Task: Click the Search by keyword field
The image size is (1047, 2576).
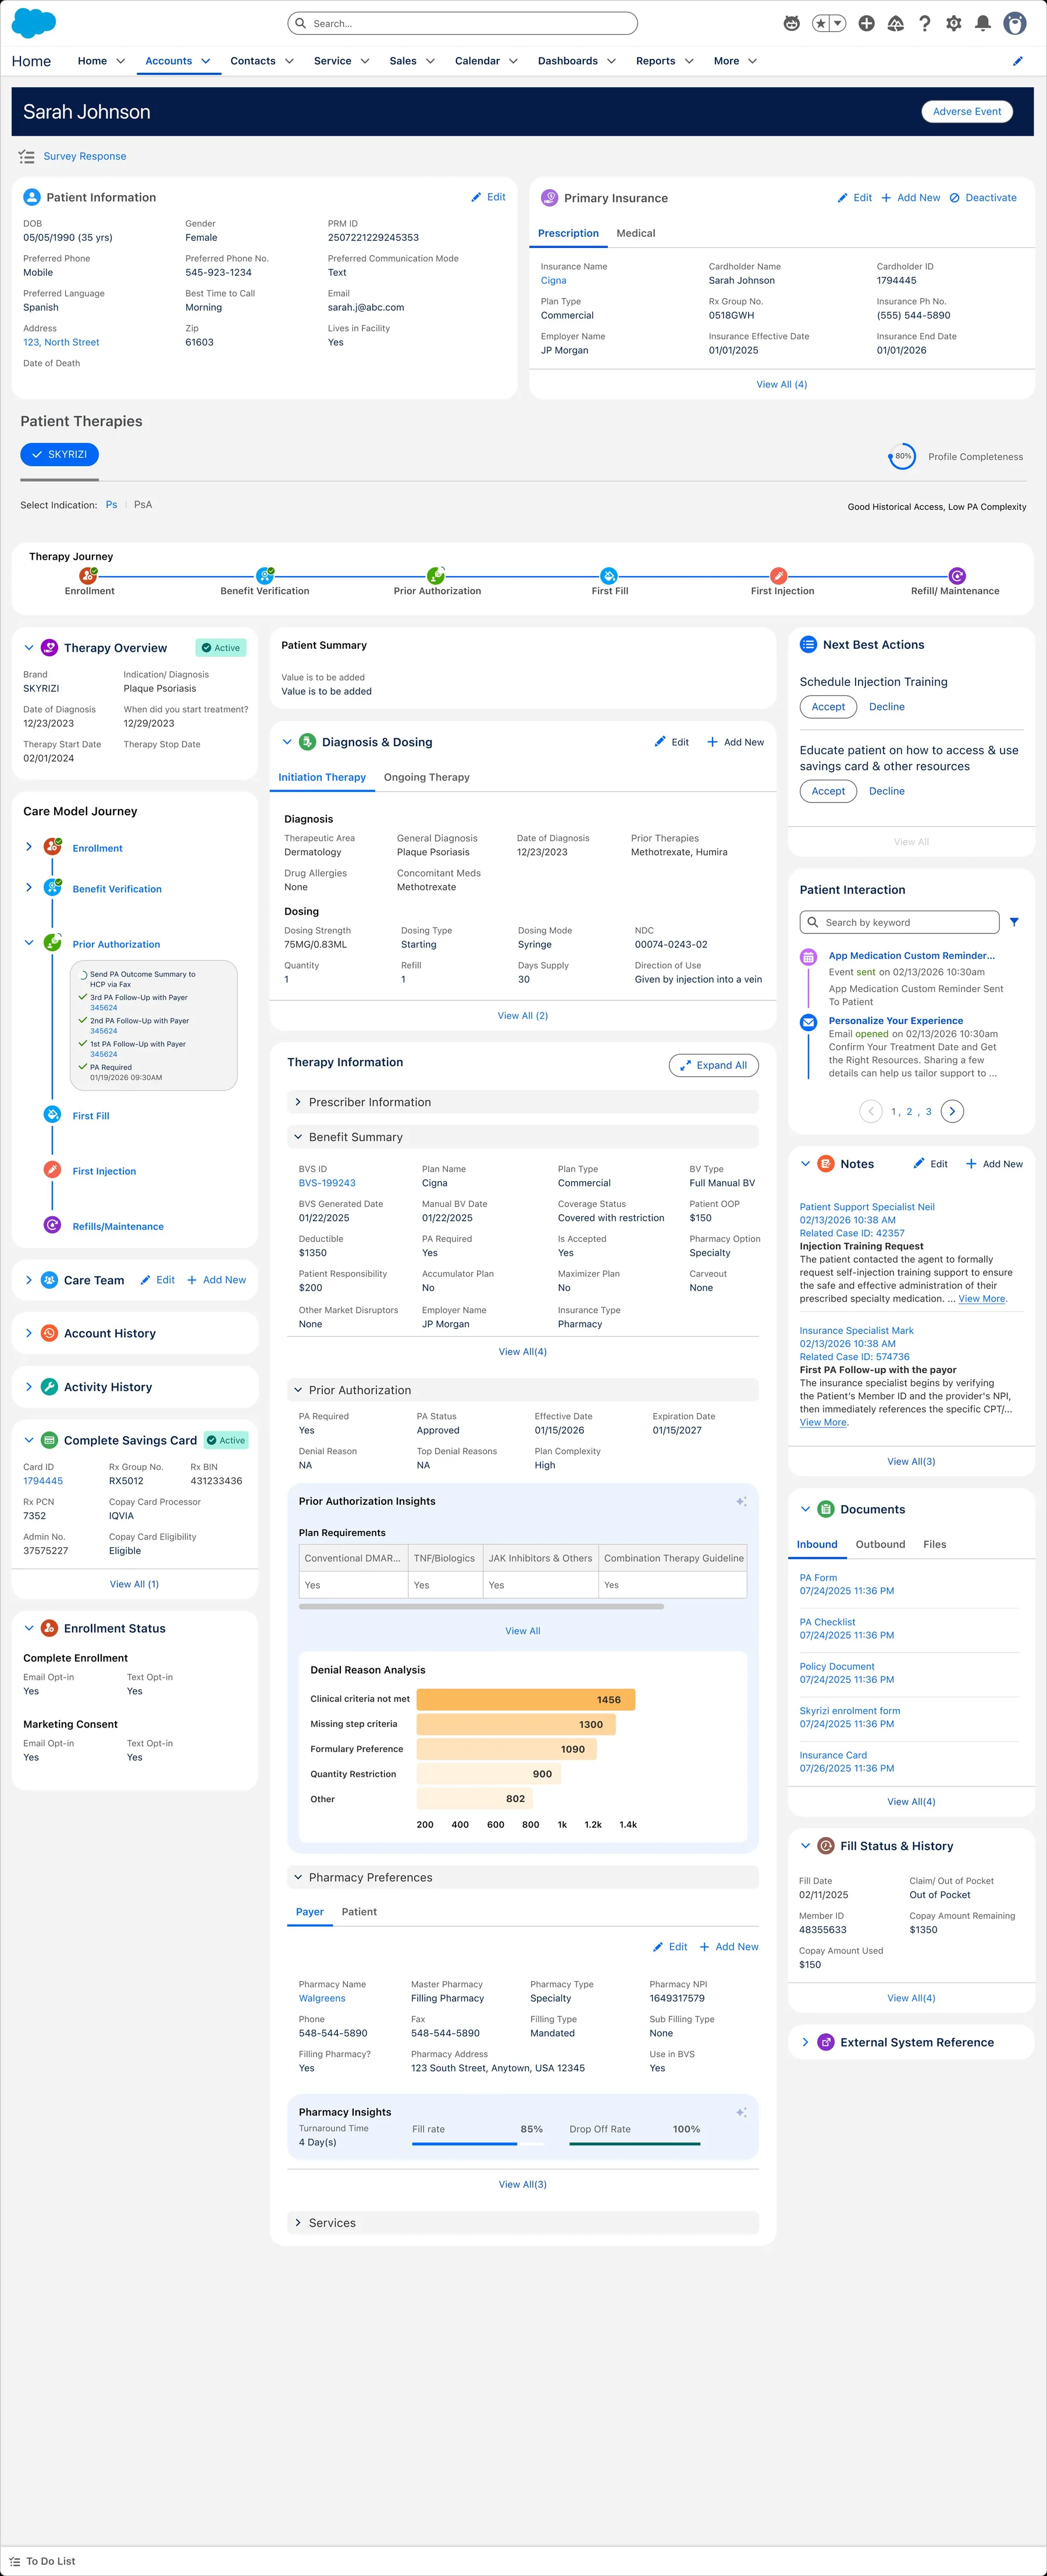Action: coord(899,922)
